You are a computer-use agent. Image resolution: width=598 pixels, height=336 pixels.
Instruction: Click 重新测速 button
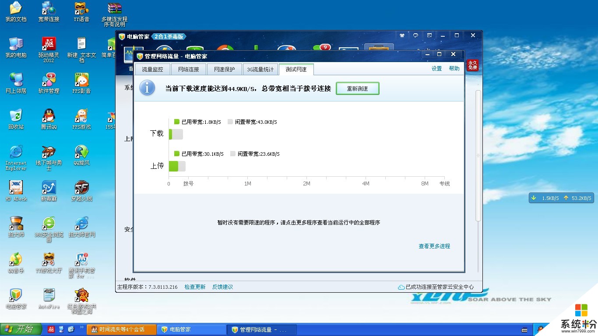pyautogui.click(x=358, y=88)
